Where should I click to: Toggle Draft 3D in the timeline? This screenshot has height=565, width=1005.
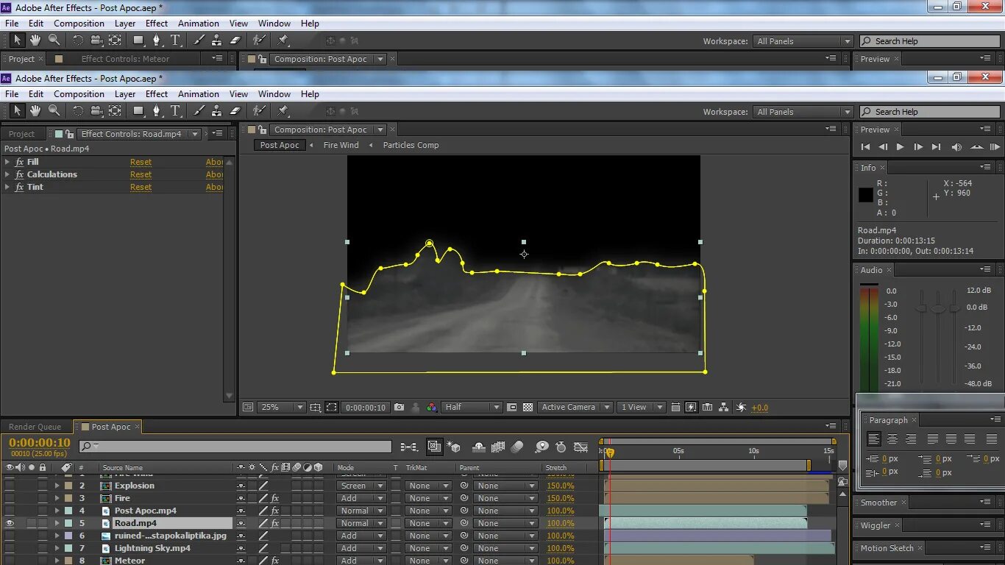tap(453, 447)
